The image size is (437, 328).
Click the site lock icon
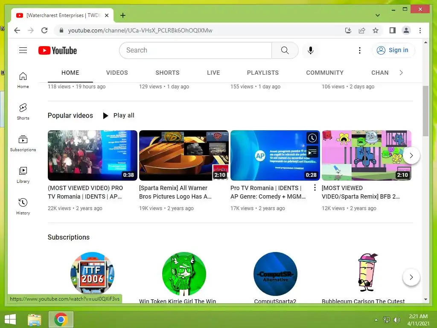[x=61, y=30]
